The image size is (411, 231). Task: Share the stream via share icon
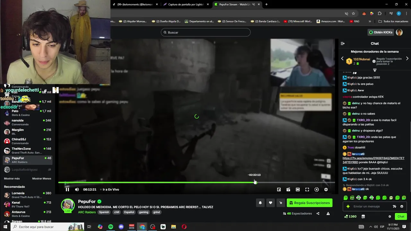click(318, 213)
